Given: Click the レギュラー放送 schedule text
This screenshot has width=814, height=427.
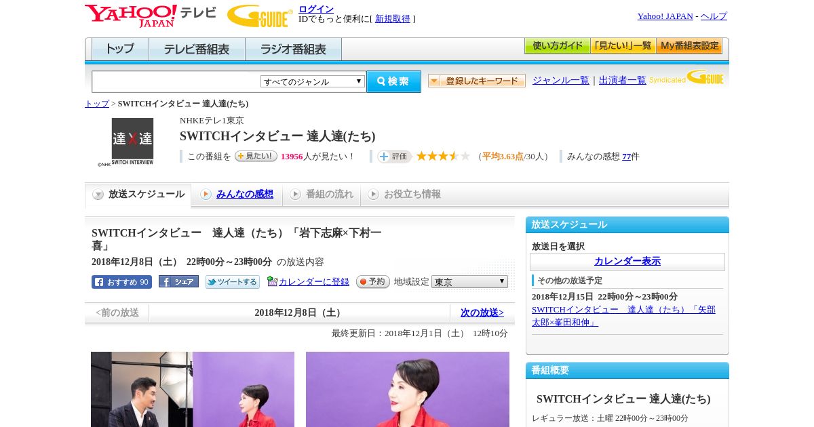Looking at the screenshot, I should (610, 418).
